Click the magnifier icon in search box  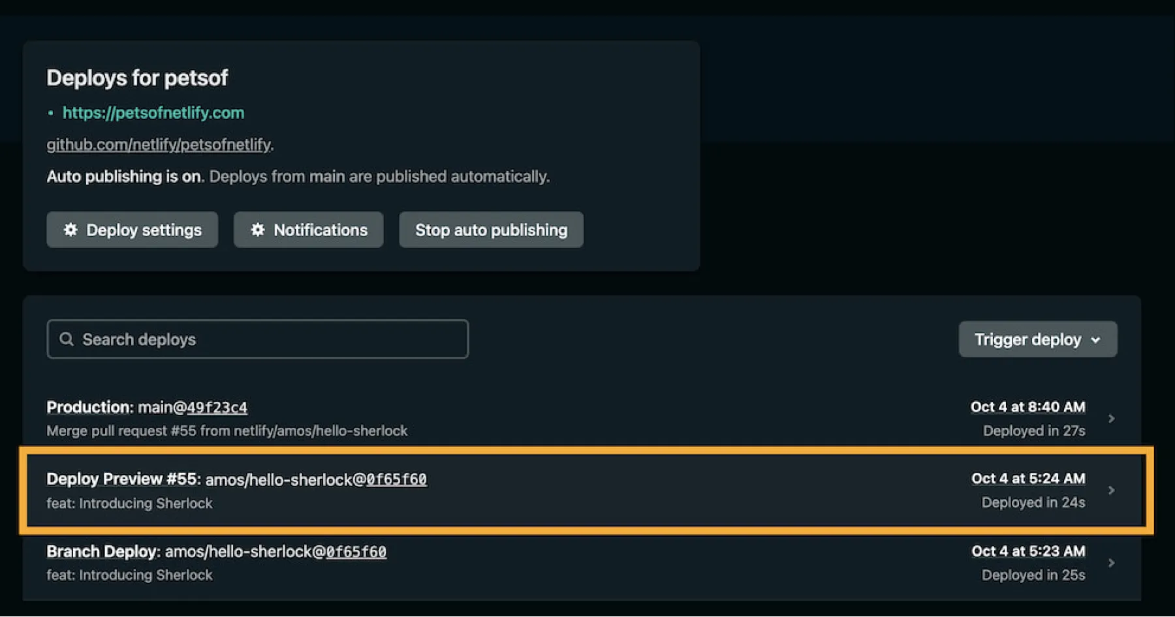(x=67, y=339)
